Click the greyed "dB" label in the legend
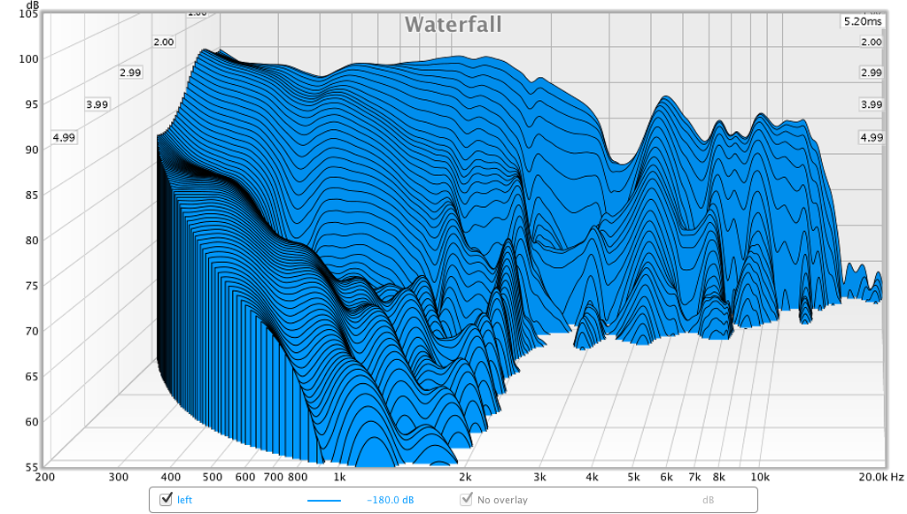The width and height of the screenshot is (907, 514). (708, 500)
